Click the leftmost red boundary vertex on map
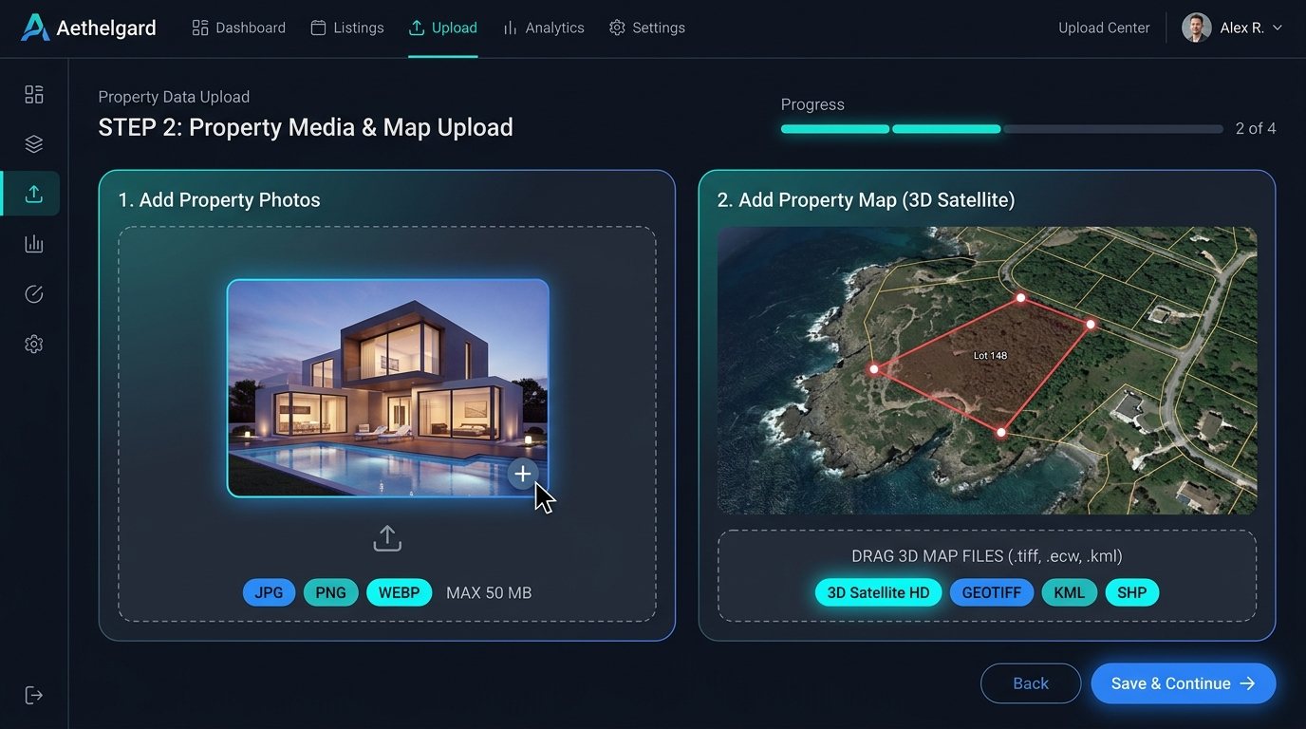 point(873,369)
